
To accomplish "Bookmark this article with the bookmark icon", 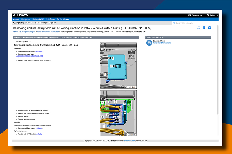I will click(x=204, y=28).
